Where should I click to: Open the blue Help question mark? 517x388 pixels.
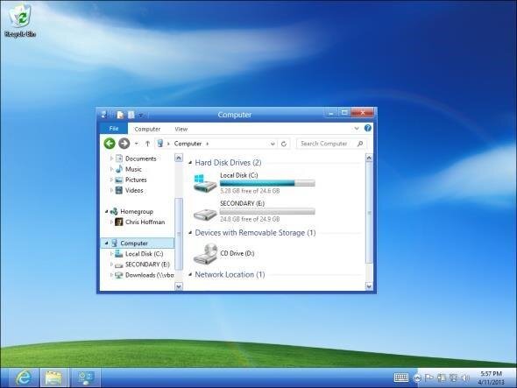point(368,128)
